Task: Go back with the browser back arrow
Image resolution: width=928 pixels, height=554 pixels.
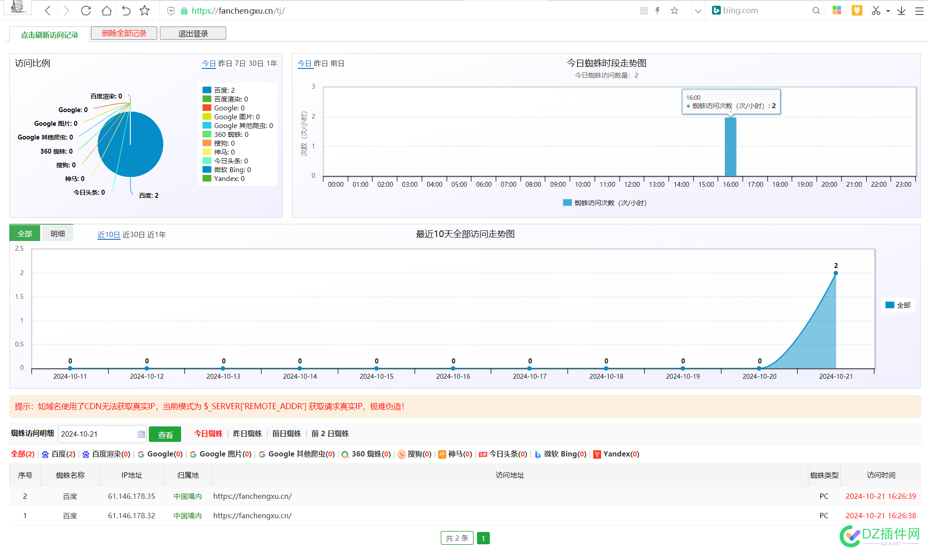Action: [x=48, y=11]
